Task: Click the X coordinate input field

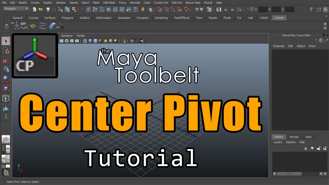Action: tap(263, 9)
